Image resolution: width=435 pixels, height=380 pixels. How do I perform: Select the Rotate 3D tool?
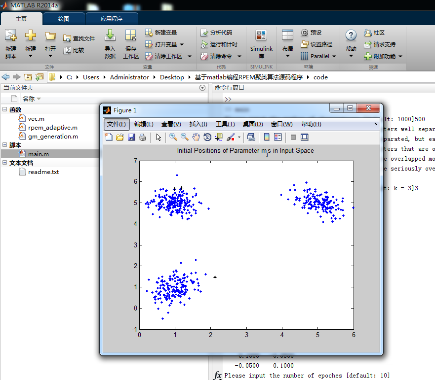pos(207,137)
